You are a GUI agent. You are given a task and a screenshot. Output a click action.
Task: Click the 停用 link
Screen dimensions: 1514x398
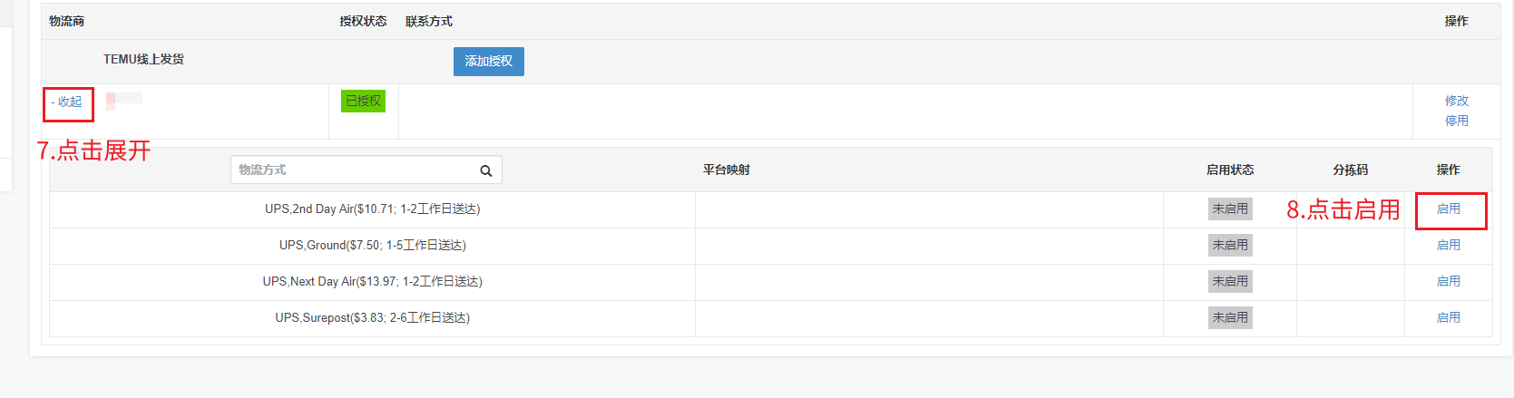1456,121
